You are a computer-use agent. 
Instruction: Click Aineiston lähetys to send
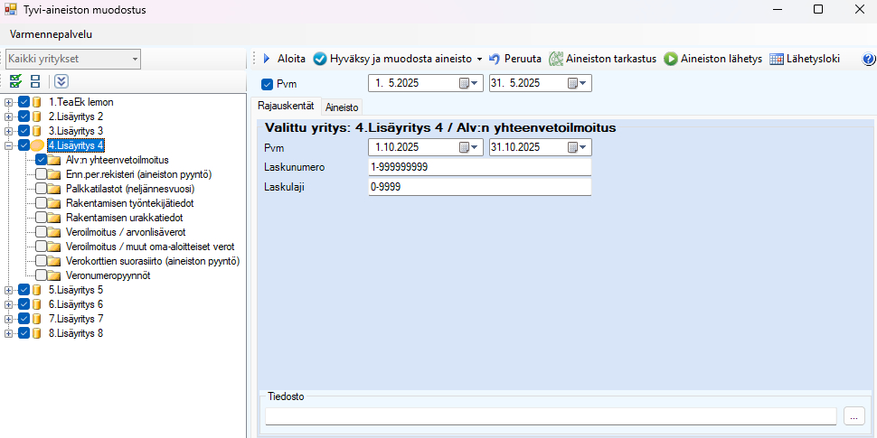pos(713,59)
